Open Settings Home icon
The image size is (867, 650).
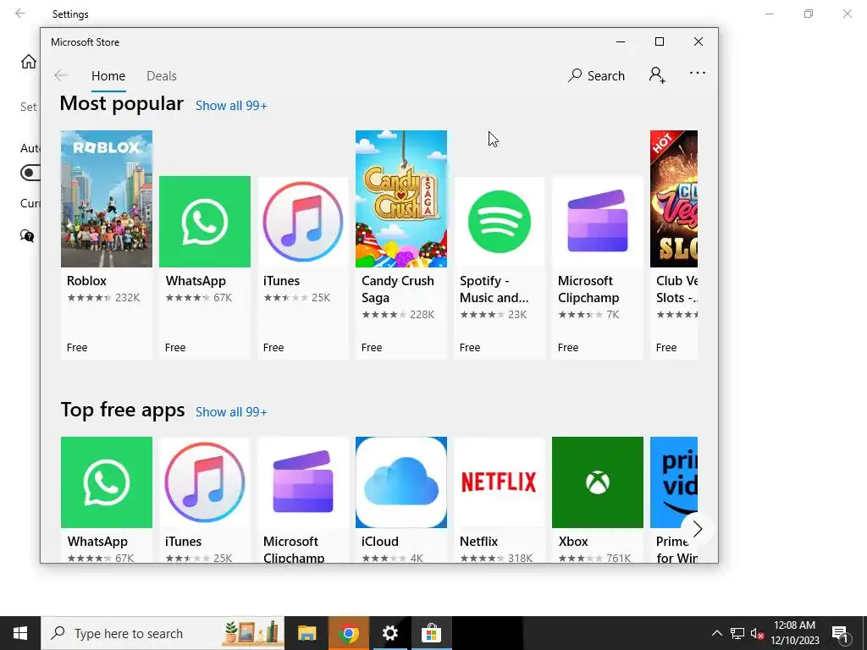(29, 61)
